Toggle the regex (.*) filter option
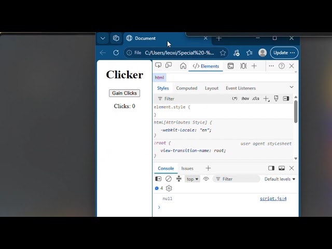Screen dimensions: 332x249 (x=234, y=99)
